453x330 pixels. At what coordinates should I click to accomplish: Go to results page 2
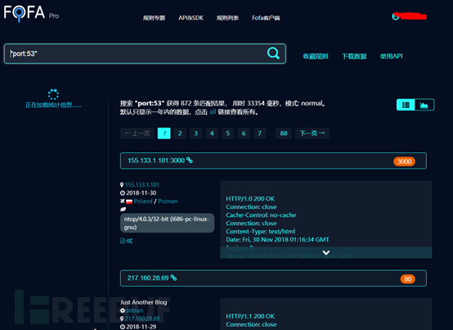(180, 133)
